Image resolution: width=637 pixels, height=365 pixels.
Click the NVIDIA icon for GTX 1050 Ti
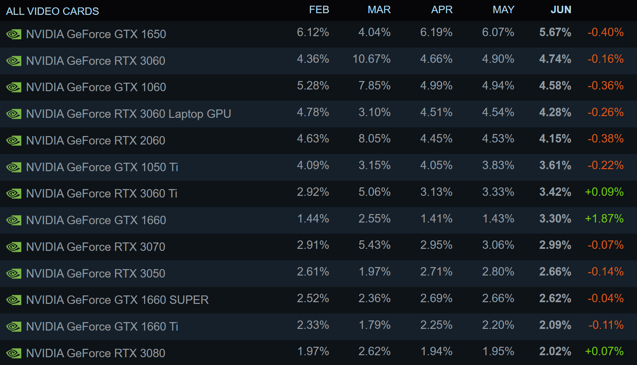pyautogui.click(x=14, y=167)
